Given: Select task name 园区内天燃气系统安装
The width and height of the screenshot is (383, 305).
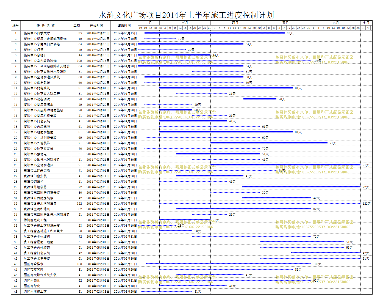Looking at the screenshot, I should (x=40, y=275).
